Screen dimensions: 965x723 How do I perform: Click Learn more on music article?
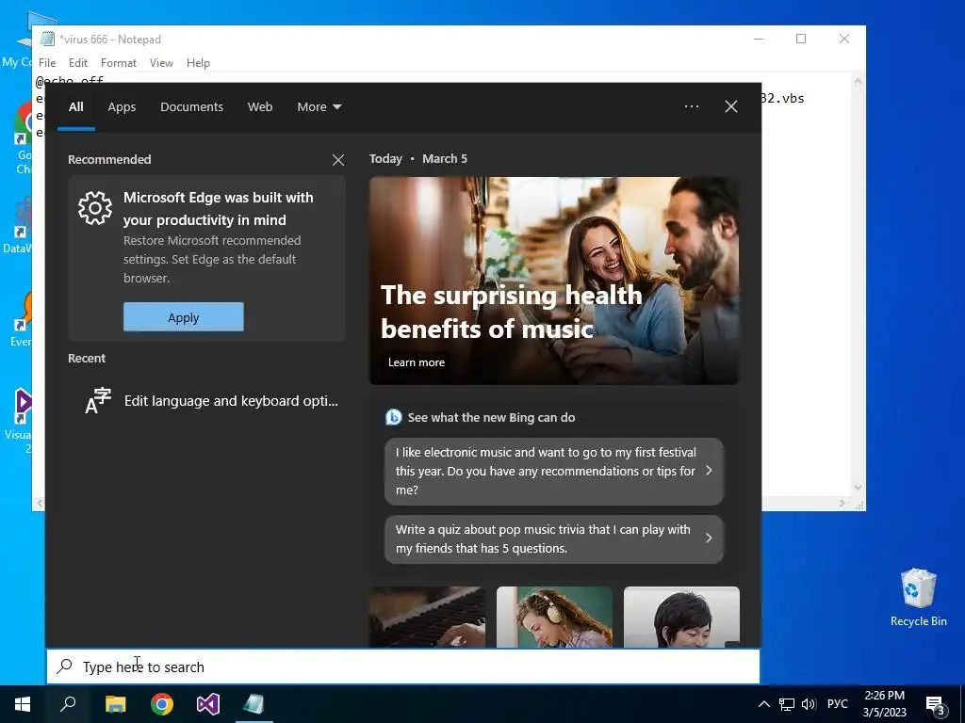click(417, 362)
